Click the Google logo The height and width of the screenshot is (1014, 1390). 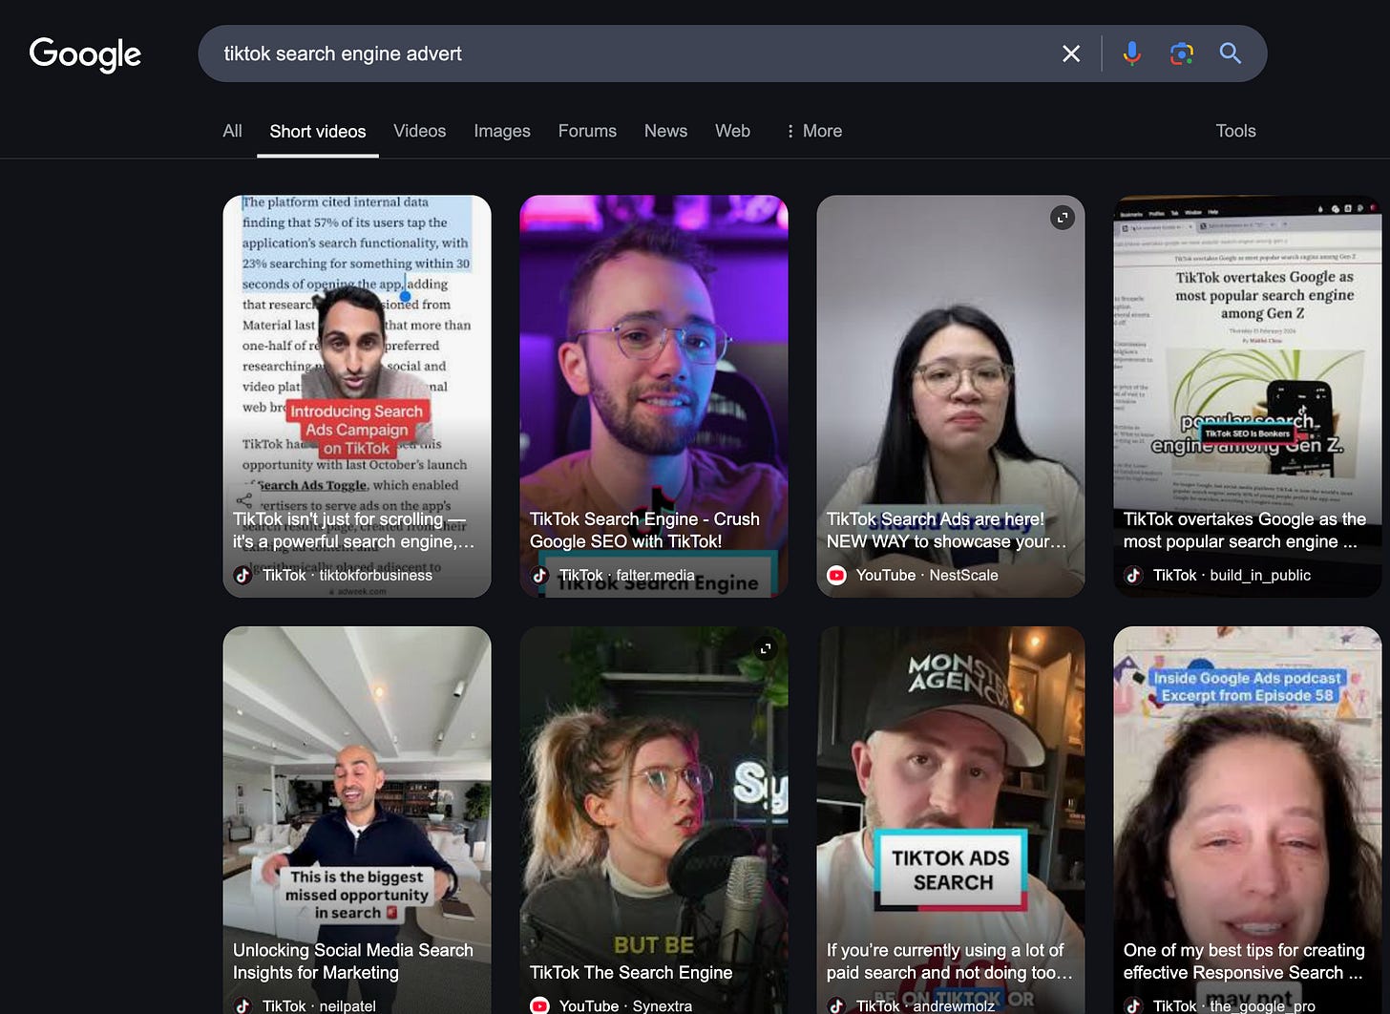[x=85, y=54]
